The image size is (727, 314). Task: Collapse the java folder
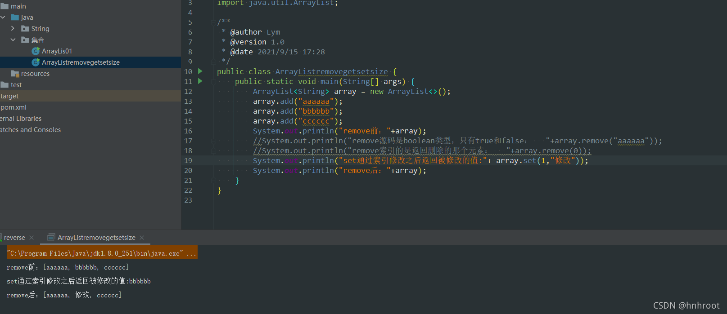3,18
